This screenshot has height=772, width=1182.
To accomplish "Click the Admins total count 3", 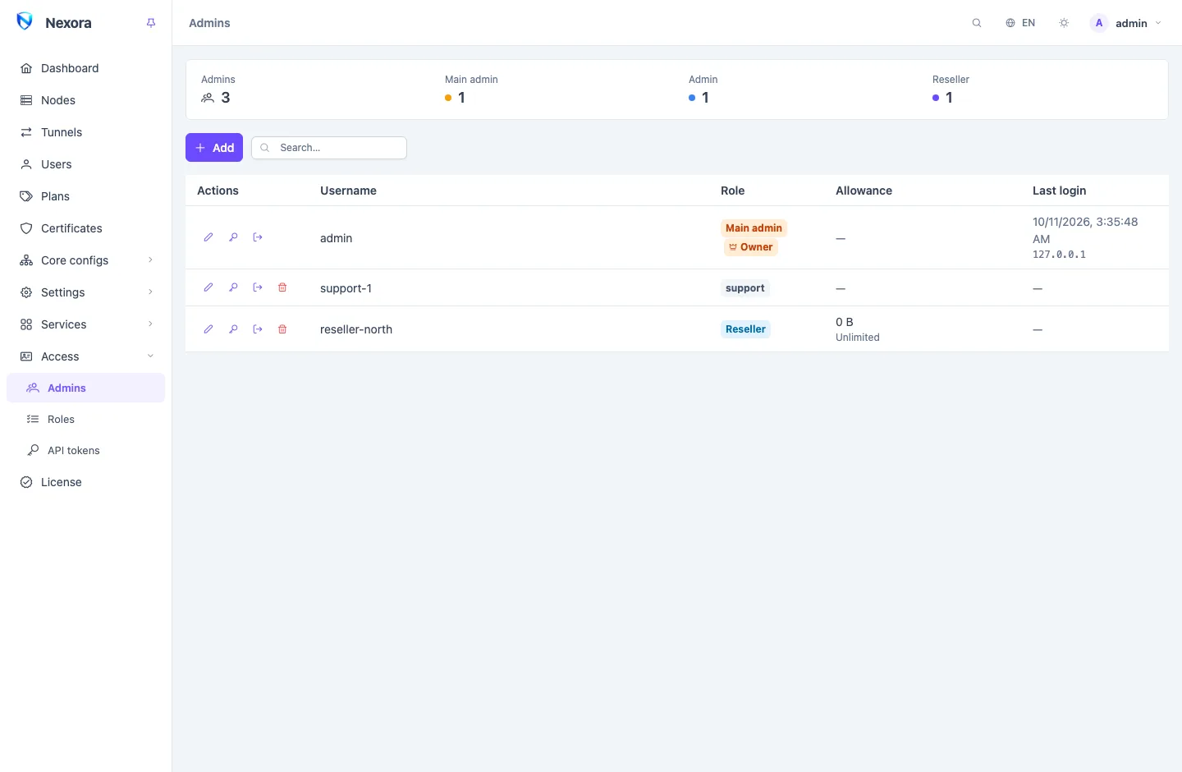I will tap(226, 98).
